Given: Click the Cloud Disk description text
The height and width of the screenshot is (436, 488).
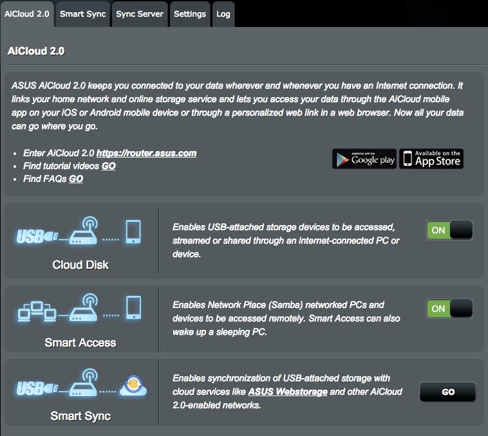Looking at the screenshot, I should 286,241.
